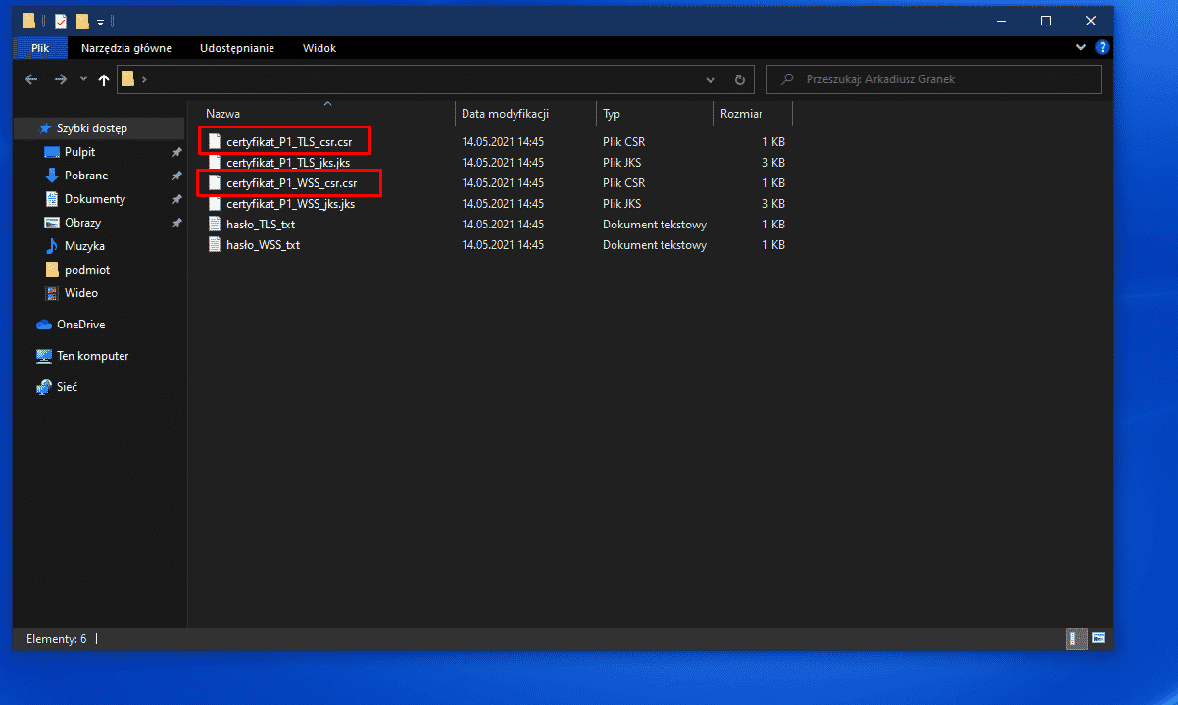Click the pin icon beside Dokumenty
Viewport: 1178px width, 705px height.
coord(176,199)
